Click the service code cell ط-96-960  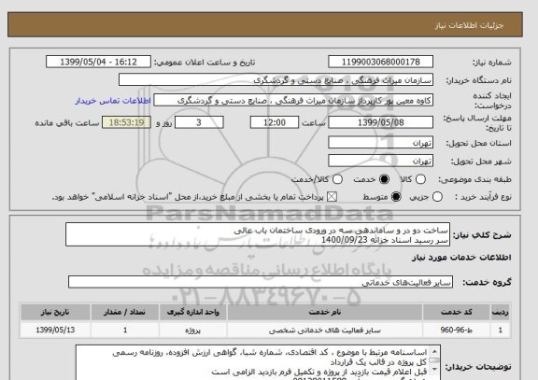457,330
